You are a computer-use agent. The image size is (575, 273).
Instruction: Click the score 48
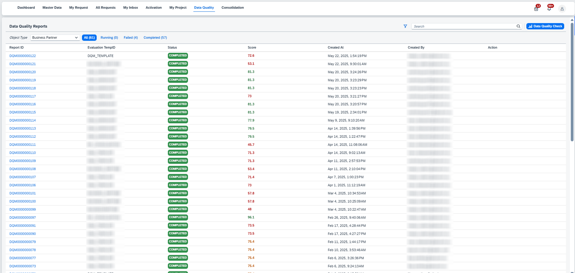pyautogui.click(x=250, y=209)
